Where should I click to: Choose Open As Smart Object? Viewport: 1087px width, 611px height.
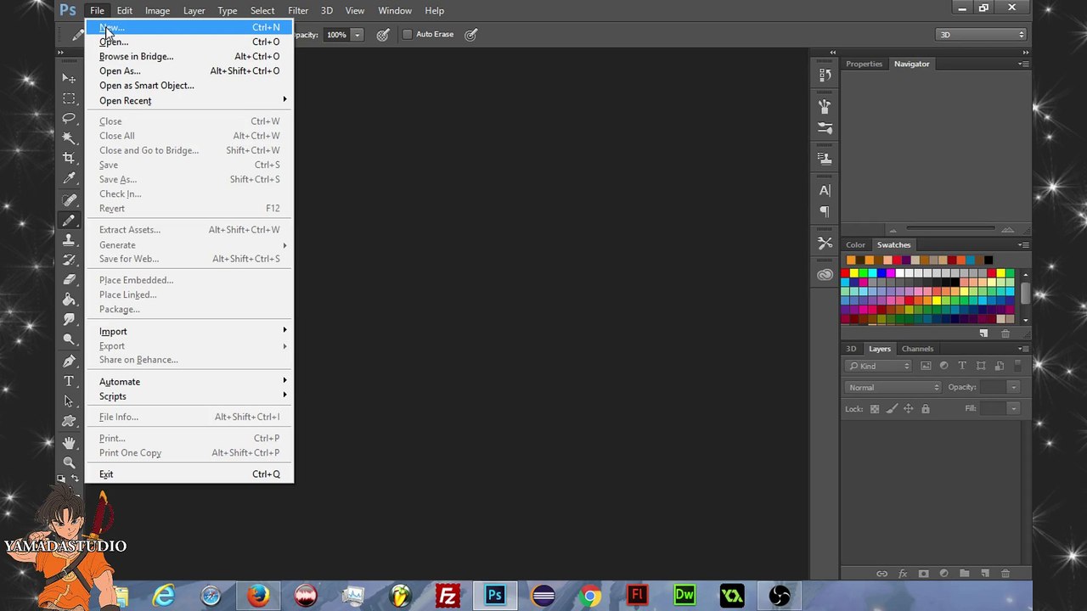pyautogui.click(x=189, y=85)
